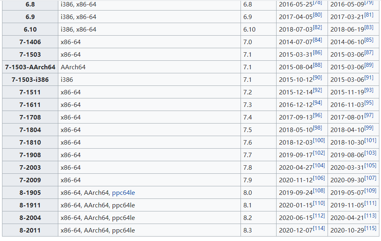Open footnote 96 for 7-1708 release

coord(317,115)
